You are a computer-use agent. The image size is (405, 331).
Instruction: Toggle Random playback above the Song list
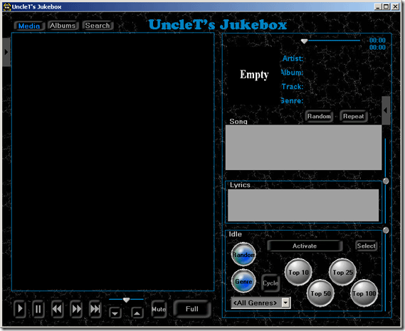pos(319,116)
